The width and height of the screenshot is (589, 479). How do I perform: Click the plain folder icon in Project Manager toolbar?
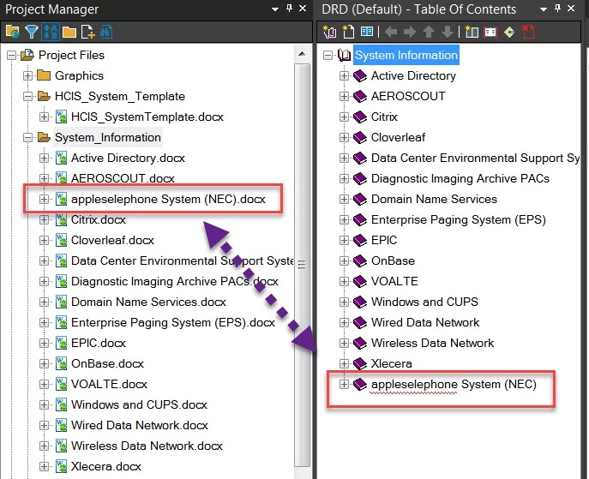(x=69, y=33)
